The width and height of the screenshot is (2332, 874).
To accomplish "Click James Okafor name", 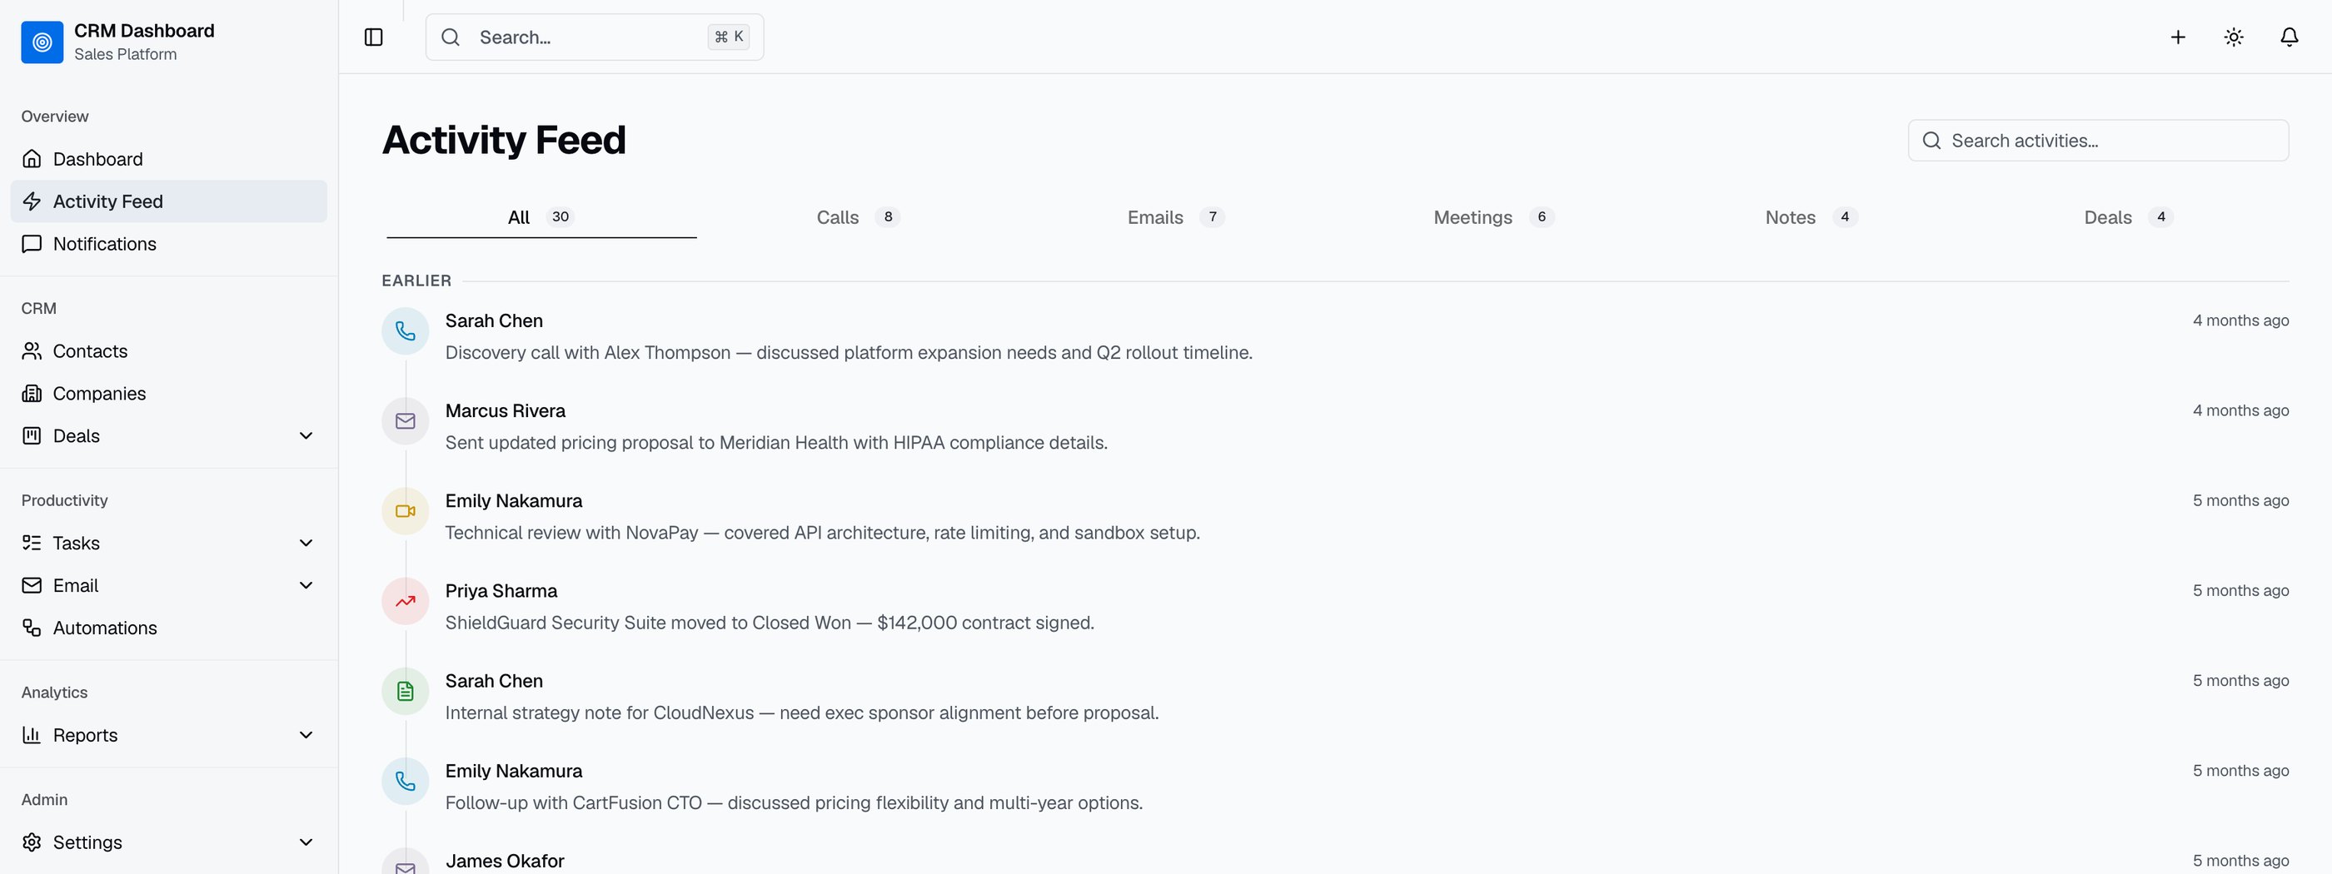I will (x=506, y=862).
